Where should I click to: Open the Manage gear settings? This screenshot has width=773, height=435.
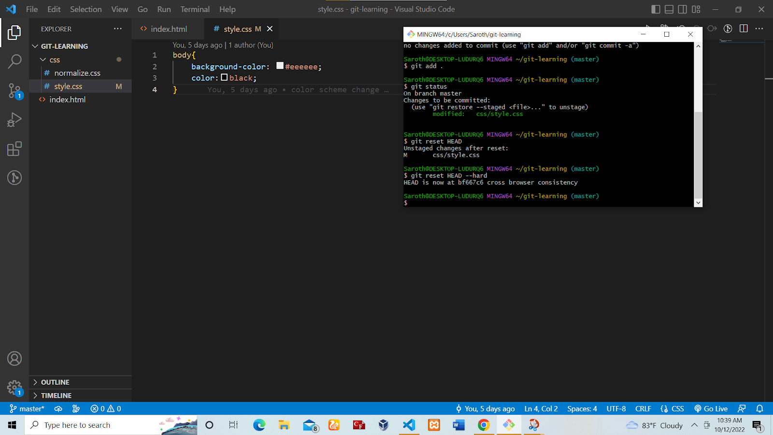coord(14,387)
